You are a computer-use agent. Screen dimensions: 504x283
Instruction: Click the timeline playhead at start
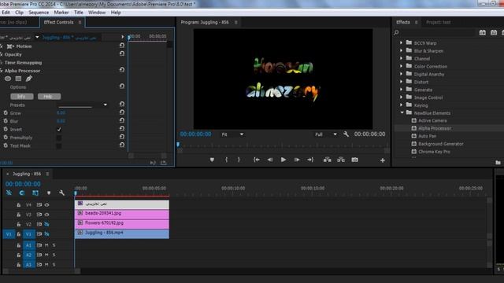coord(76,193)
